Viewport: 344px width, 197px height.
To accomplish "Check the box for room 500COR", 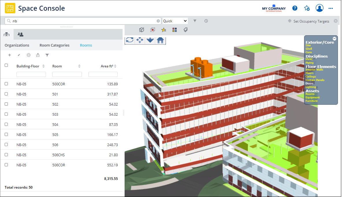I will (6, 84).
